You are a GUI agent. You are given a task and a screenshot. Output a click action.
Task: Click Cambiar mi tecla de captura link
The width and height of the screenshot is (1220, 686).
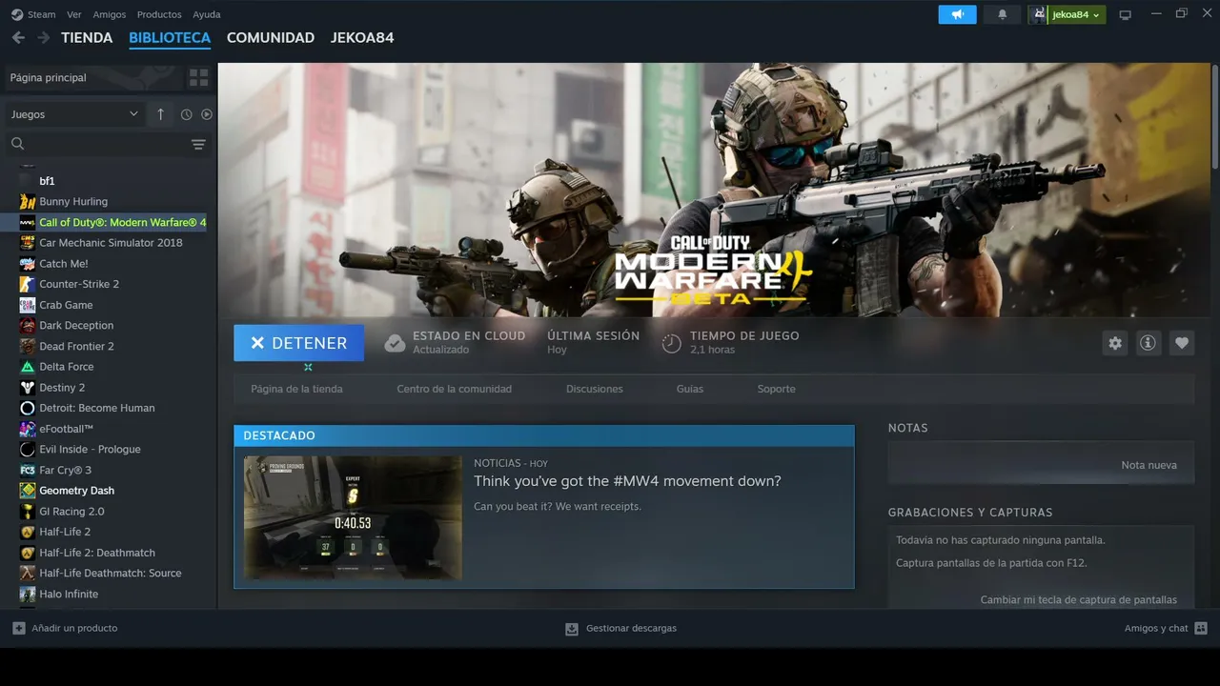pyautogui.click(x=1079, y=600)
